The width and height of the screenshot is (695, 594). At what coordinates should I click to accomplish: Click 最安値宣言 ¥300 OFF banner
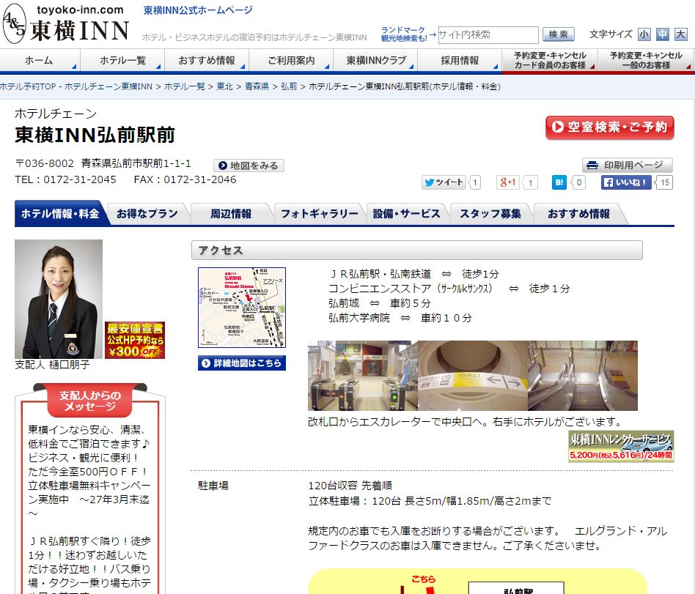point(135,340)
